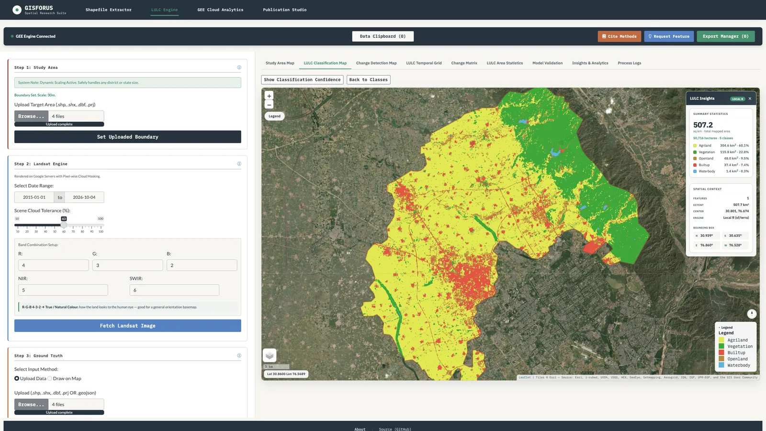Zoom out on the map
The width and height of the screenshot is (766, 431).
click(x=269, y=105)
